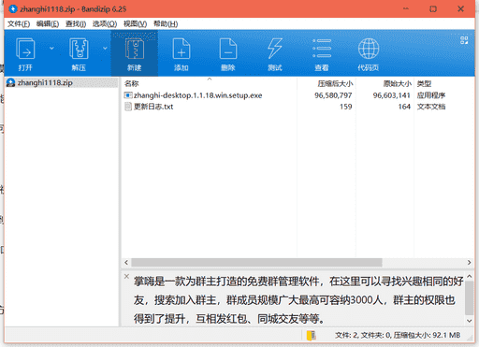The height and width of the screenshot is (347, 479).
Task: Open the 编辑(E) menu
Action: pyautogui.click(x=48, y=24)
